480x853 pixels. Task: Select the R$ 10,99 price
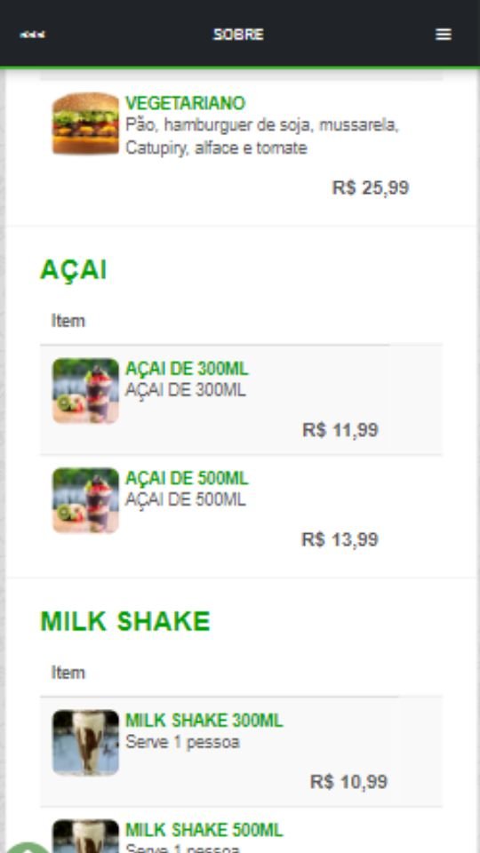click(x=348, y=782)
